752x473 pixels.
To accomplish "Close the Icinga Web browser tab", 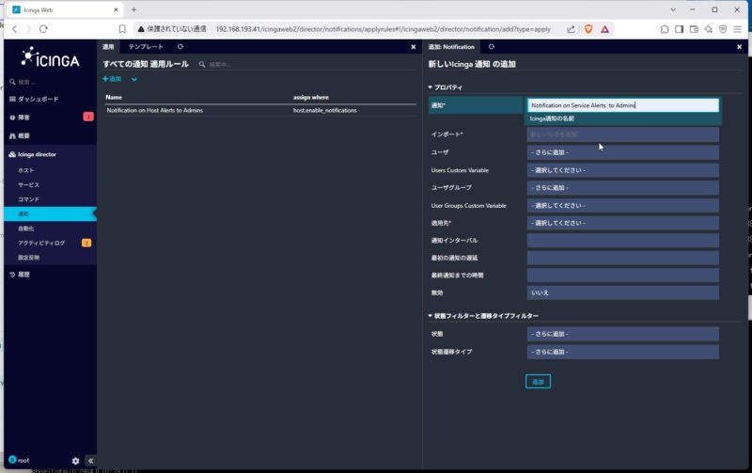I will click(x=116, y=9).
